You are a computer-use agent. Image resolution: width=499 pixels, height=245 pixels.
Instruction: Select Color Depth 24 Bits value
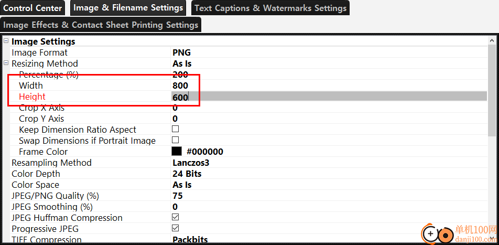coord(187,174)
